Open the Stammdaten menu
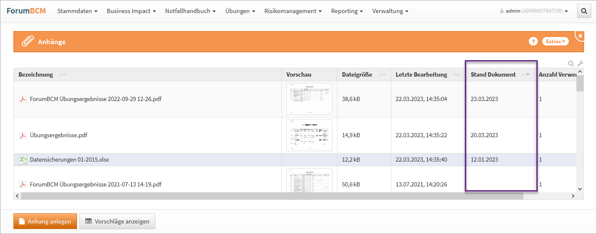 pos(77,11)
